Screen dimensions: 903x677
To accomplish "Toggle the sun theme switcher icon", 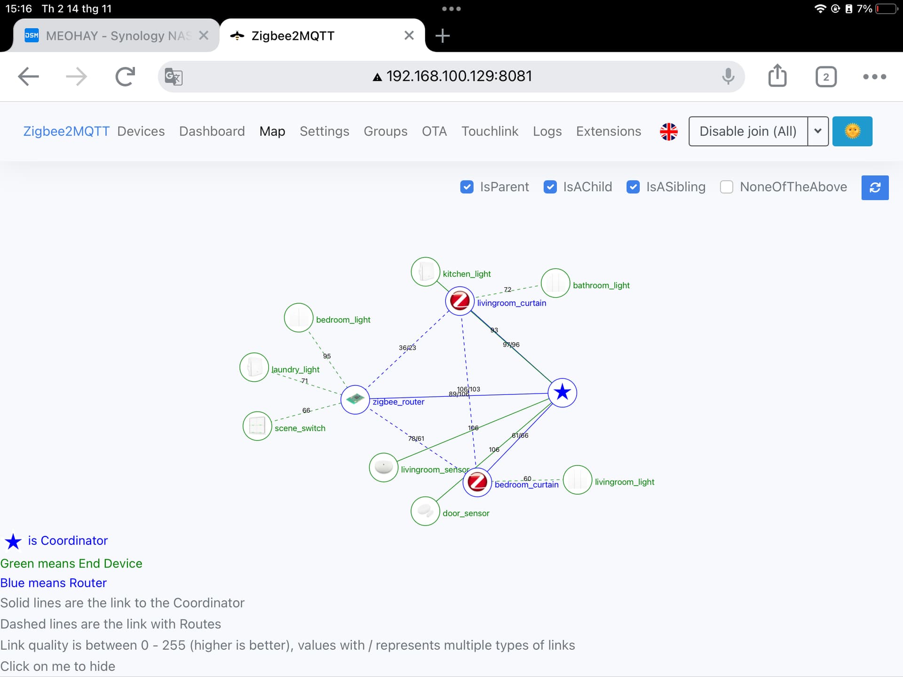I will click(x=852, y=131).
